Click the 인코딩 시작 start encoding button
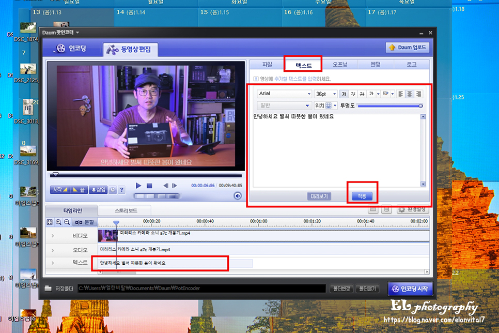Screen dimensions: 499x333 coord(410,289)
